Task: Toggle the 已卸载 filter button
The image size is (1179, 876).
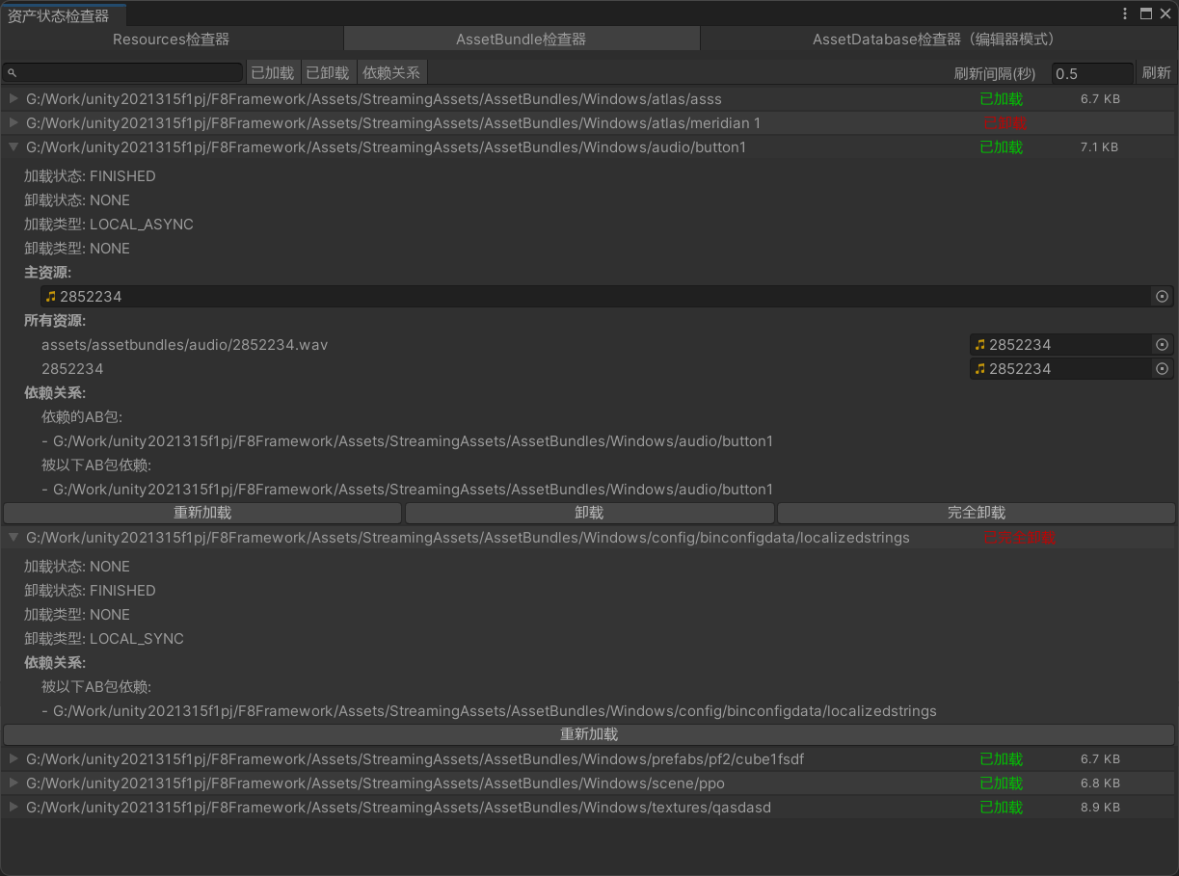Action: click(328, 73)
